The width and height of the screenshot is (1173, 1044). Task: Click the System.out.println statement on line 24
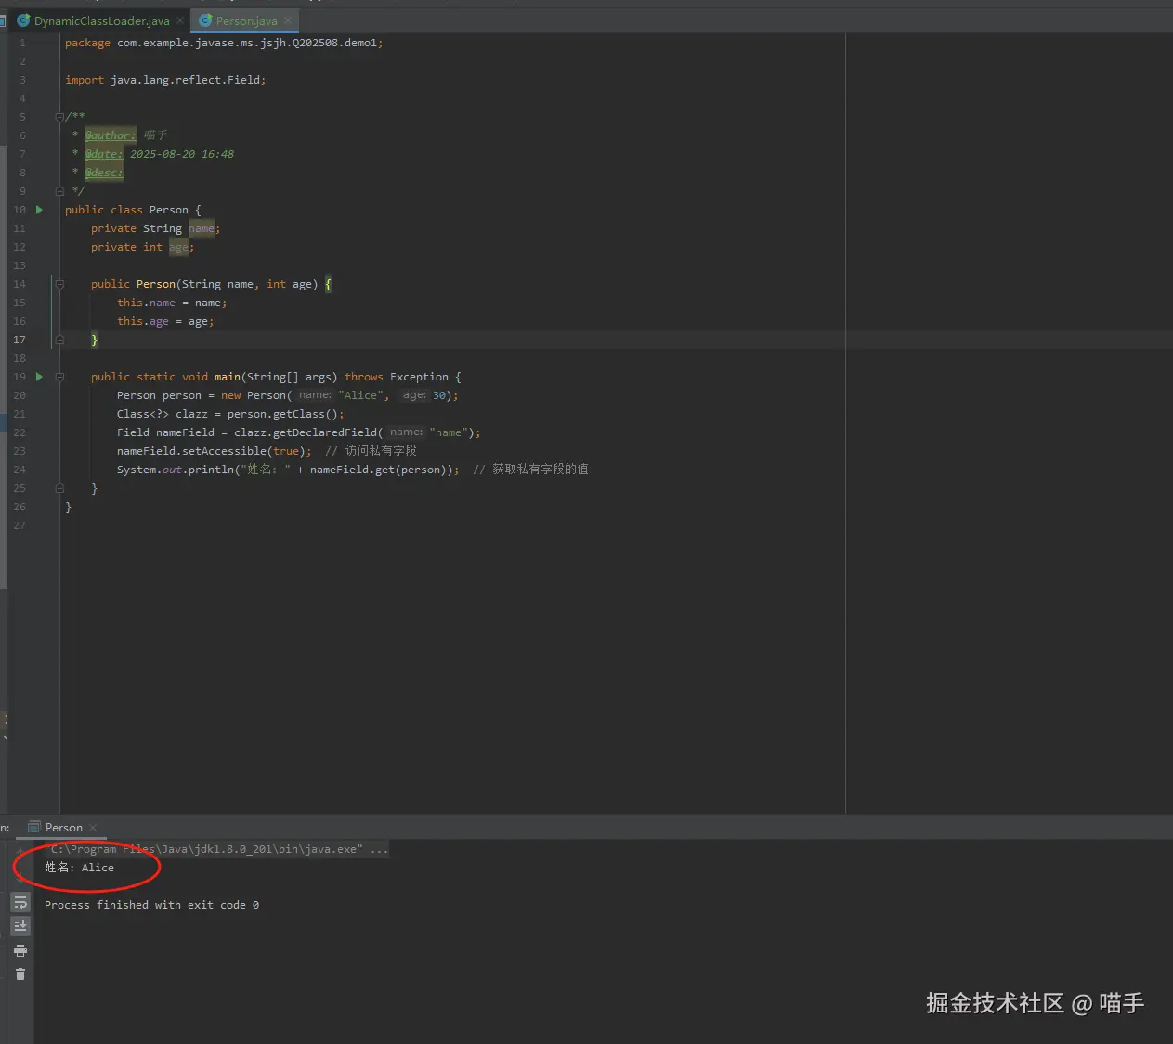click(x=288, y=470)
